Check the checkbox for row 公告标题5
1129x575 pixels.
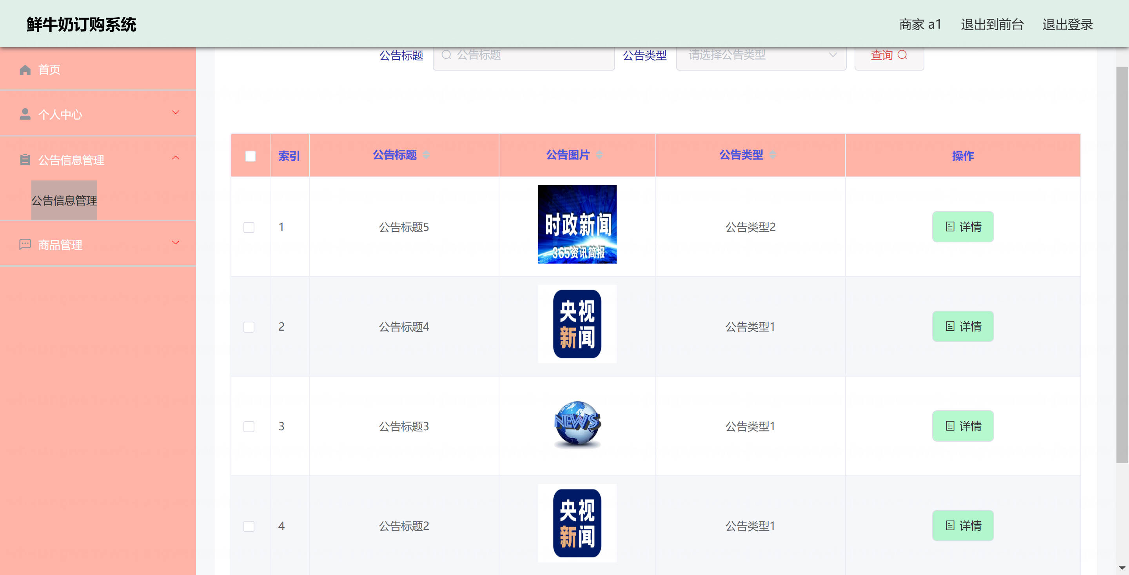click(249, 227)
